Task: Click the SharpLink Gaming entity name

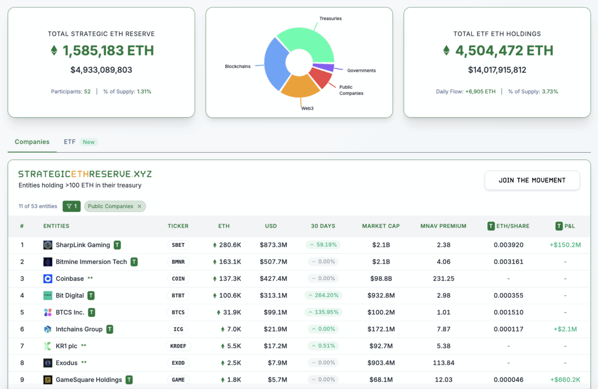Action: coord(83,245)
